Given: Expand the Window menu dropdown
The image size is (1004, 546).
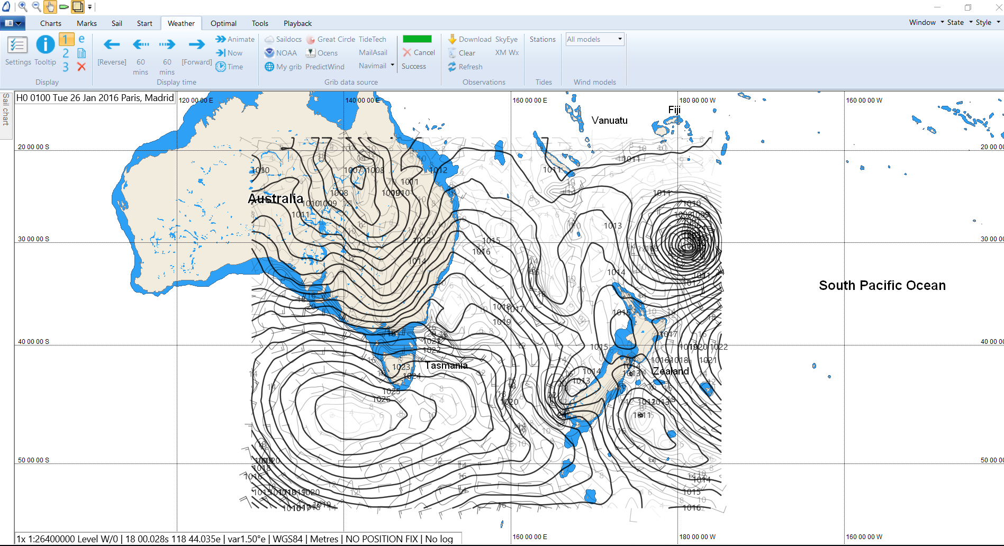Looking at the screenshot, I should [926, 22].
